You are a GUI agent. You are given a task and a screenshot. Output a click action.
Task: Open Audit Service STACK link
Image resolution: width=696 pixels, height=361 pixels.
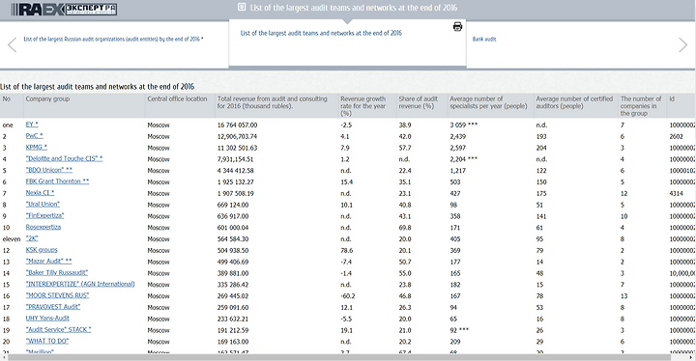(x=58, y=330)
